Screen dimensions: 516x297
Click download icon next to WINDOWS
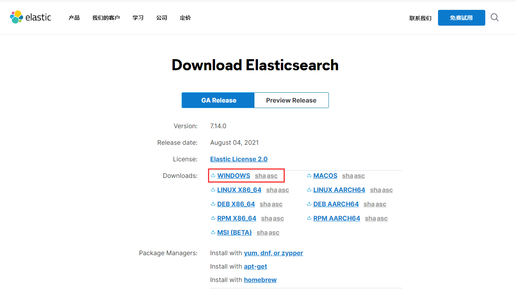(213, 176)
